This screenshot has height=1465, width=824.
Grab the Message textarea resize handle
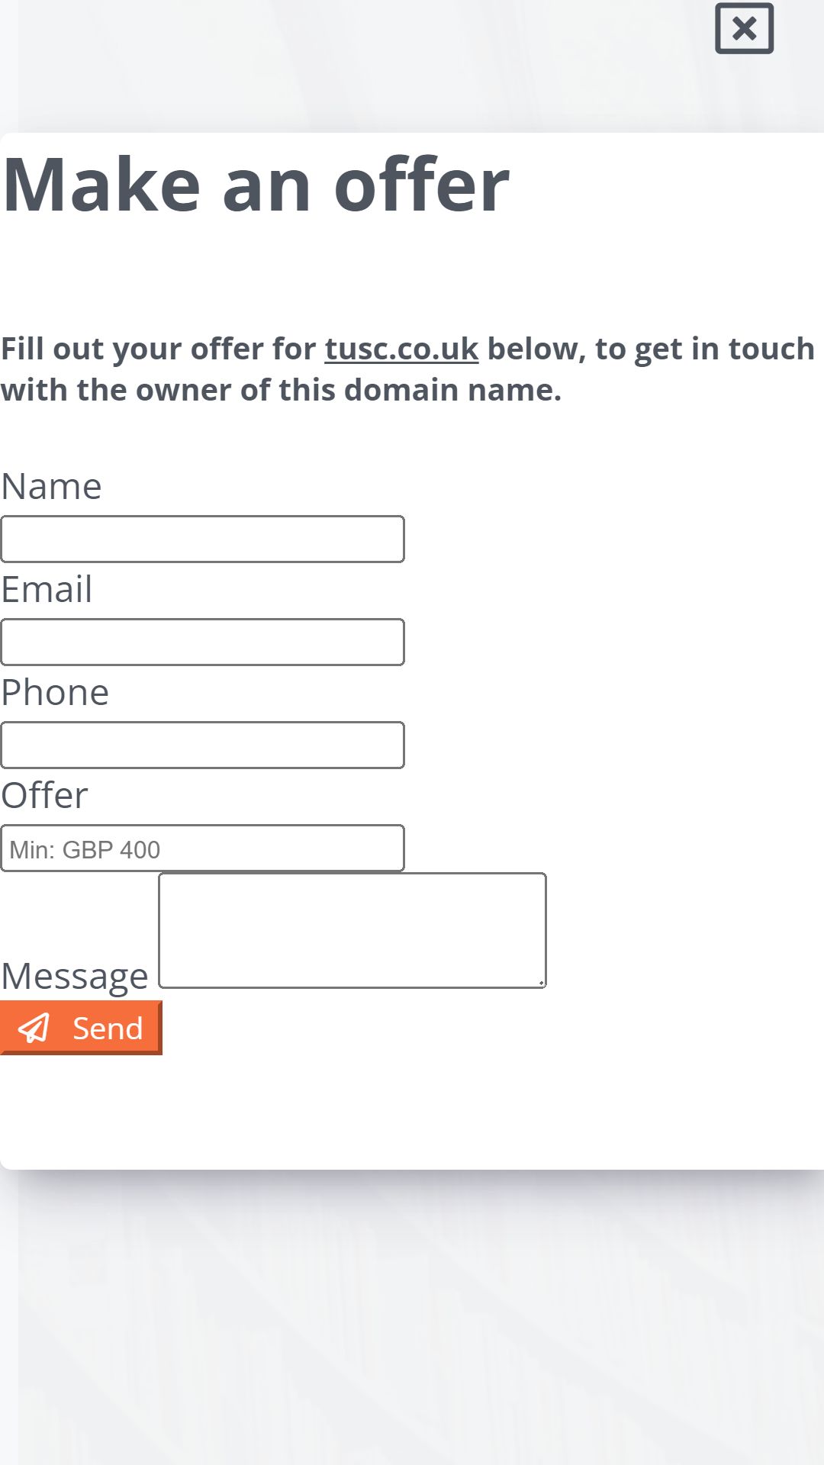pos(540,982)
